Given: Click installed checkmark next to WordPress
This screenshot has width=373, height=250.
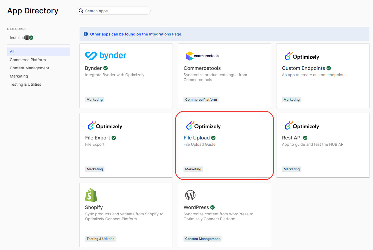Looking at the screenshot, I should [212, 207].
